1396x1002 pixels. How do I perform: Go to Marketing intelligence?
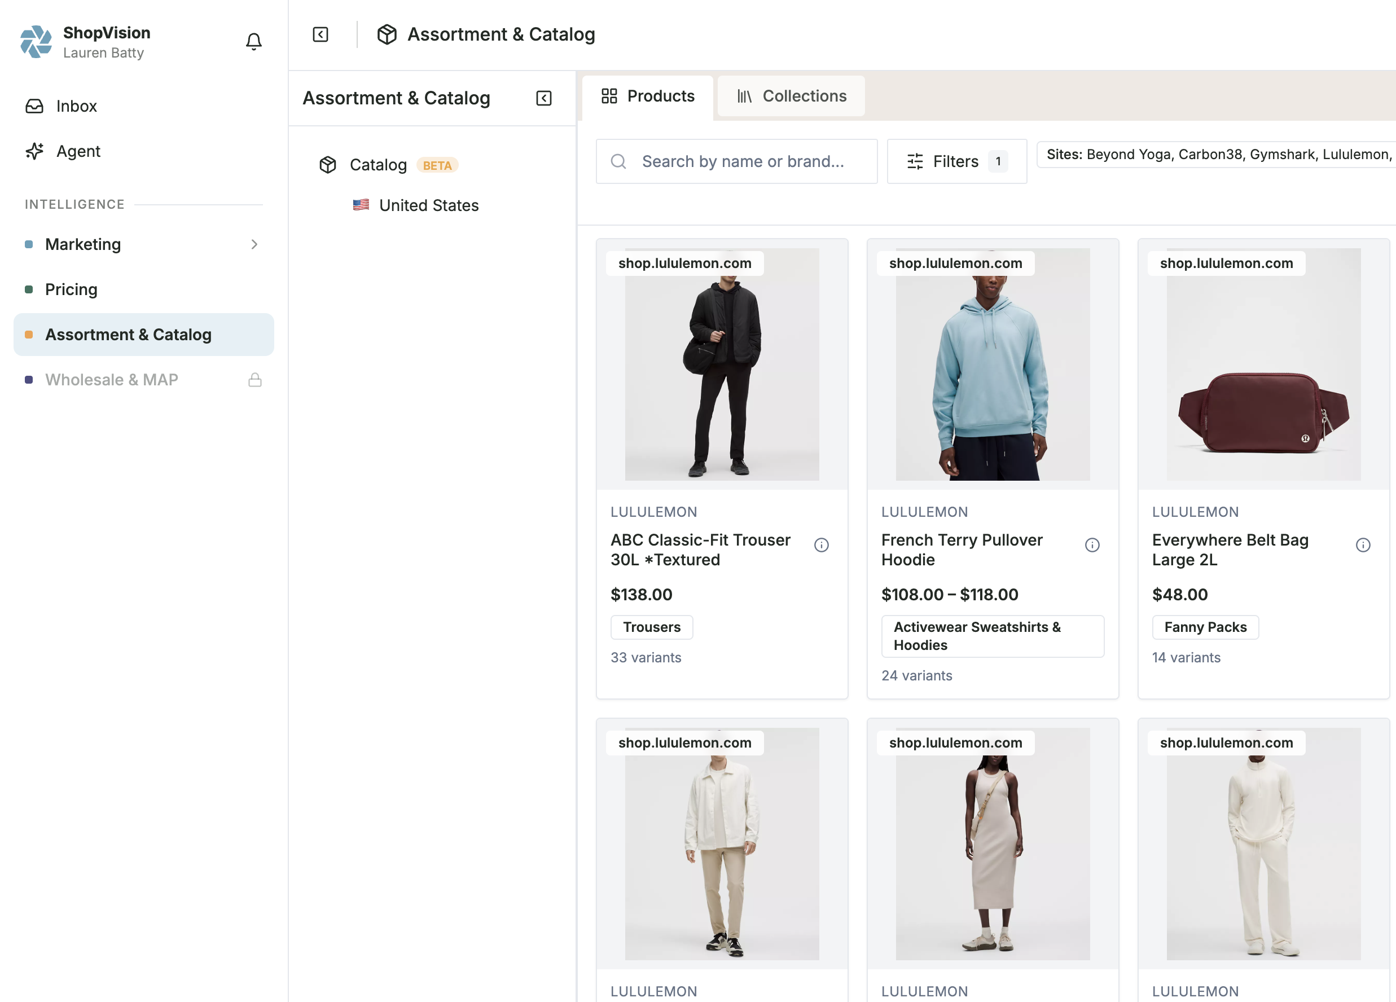[x=144, y=244]
